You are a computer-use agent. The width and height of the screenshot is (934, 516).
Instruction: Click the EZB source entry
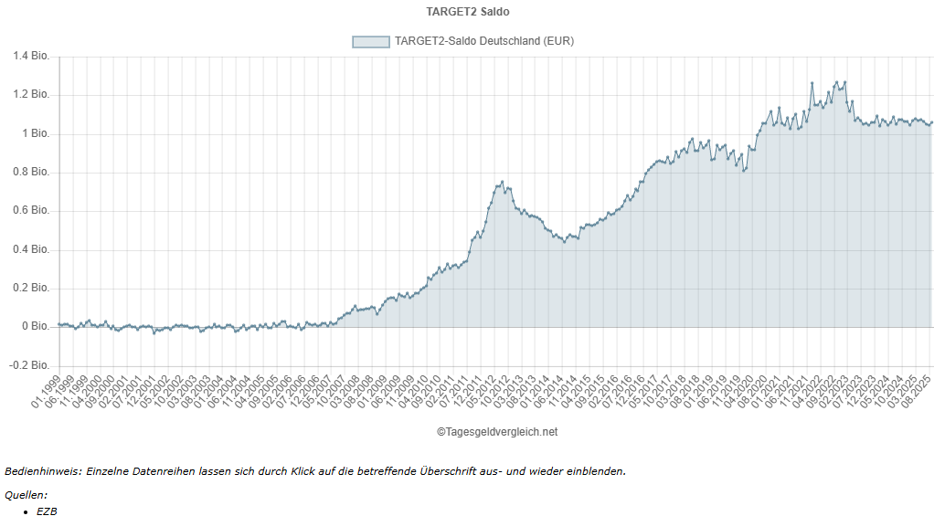point(47,511)
